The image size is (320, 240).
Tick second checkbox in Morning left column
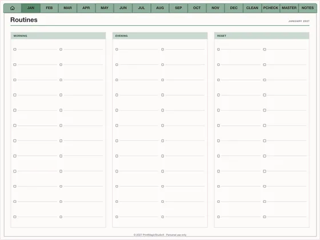pos(15,65)
